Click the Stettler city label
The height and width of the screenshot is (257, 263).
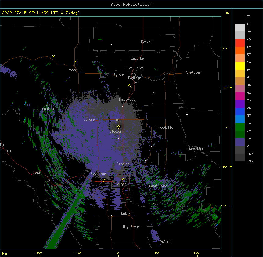(x=193, y=72)
